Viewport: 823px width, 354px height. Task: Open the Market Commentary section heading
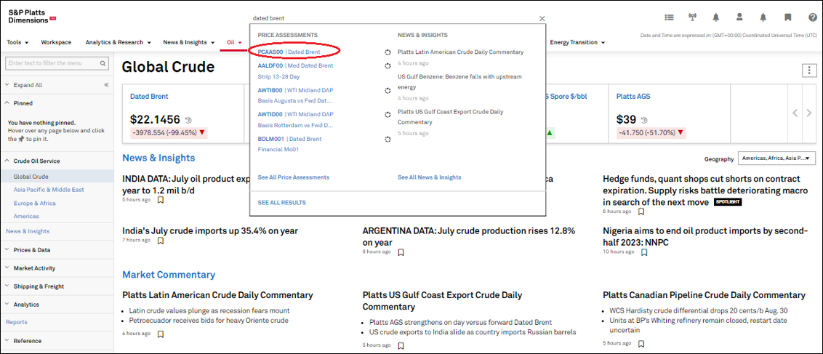(x=169, y=275)
